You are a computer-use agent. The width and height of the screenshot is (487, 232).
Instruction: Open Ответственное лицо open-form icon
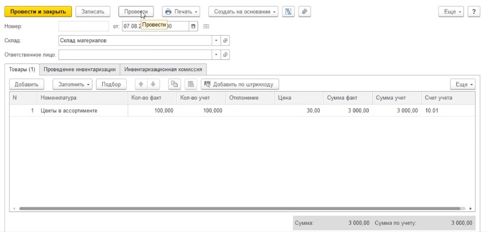(225, 54)
